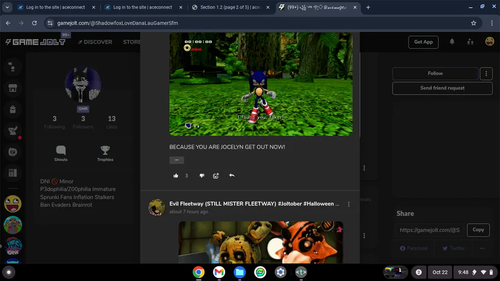
Task: Share profile on Facebook
Action: 413,248
